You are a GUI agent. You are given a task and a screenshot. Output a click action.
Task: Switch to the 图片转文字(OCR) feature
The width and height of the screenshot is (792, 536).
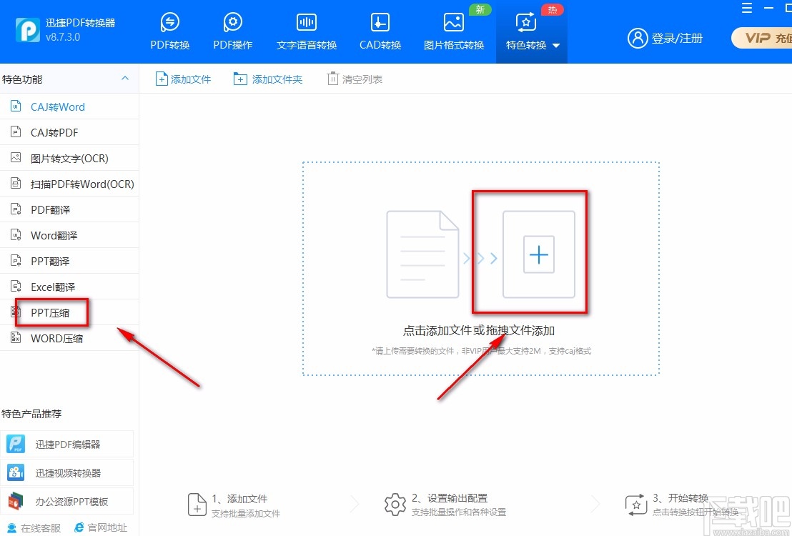point(64,158)
